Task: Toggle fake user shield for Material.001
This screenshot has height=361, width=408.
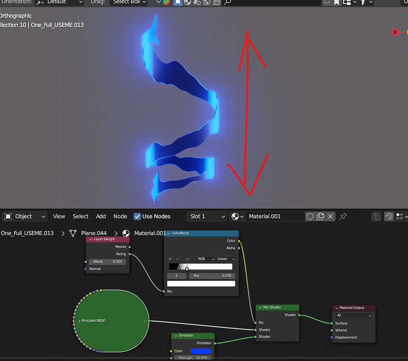Action: 310,216
